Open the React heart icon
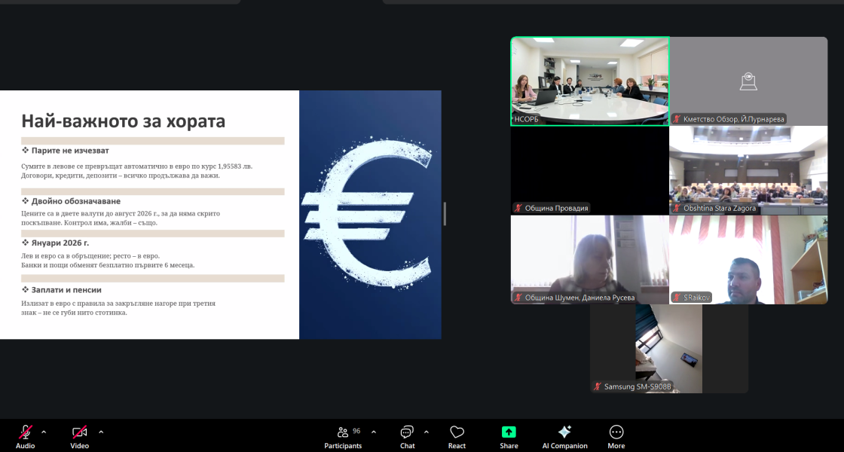 click(457, 432)
